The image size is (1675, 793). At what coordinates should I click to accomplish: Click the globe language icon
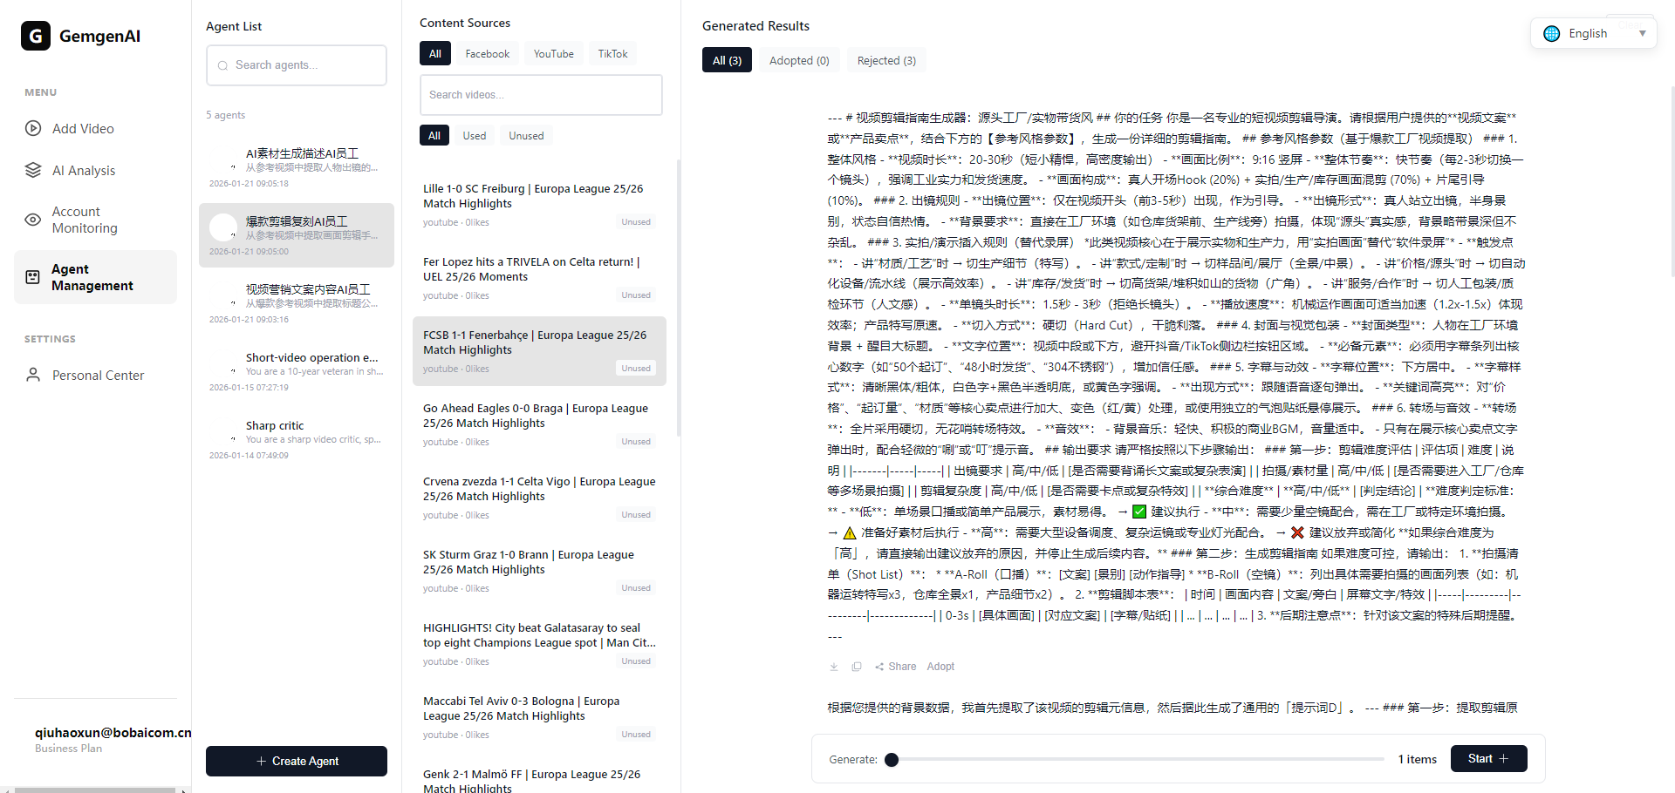(x=1551, y=33)
